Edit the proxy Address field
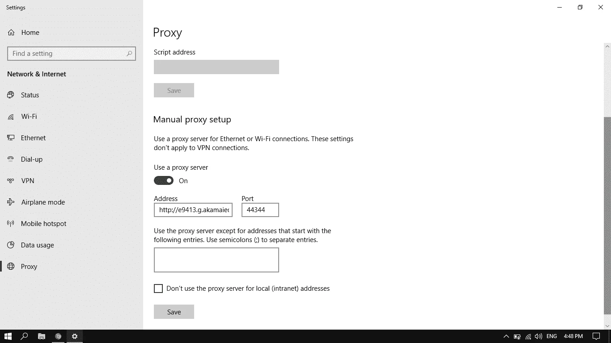The width and height of the screenshot is (611, 343). pos(193,210)
